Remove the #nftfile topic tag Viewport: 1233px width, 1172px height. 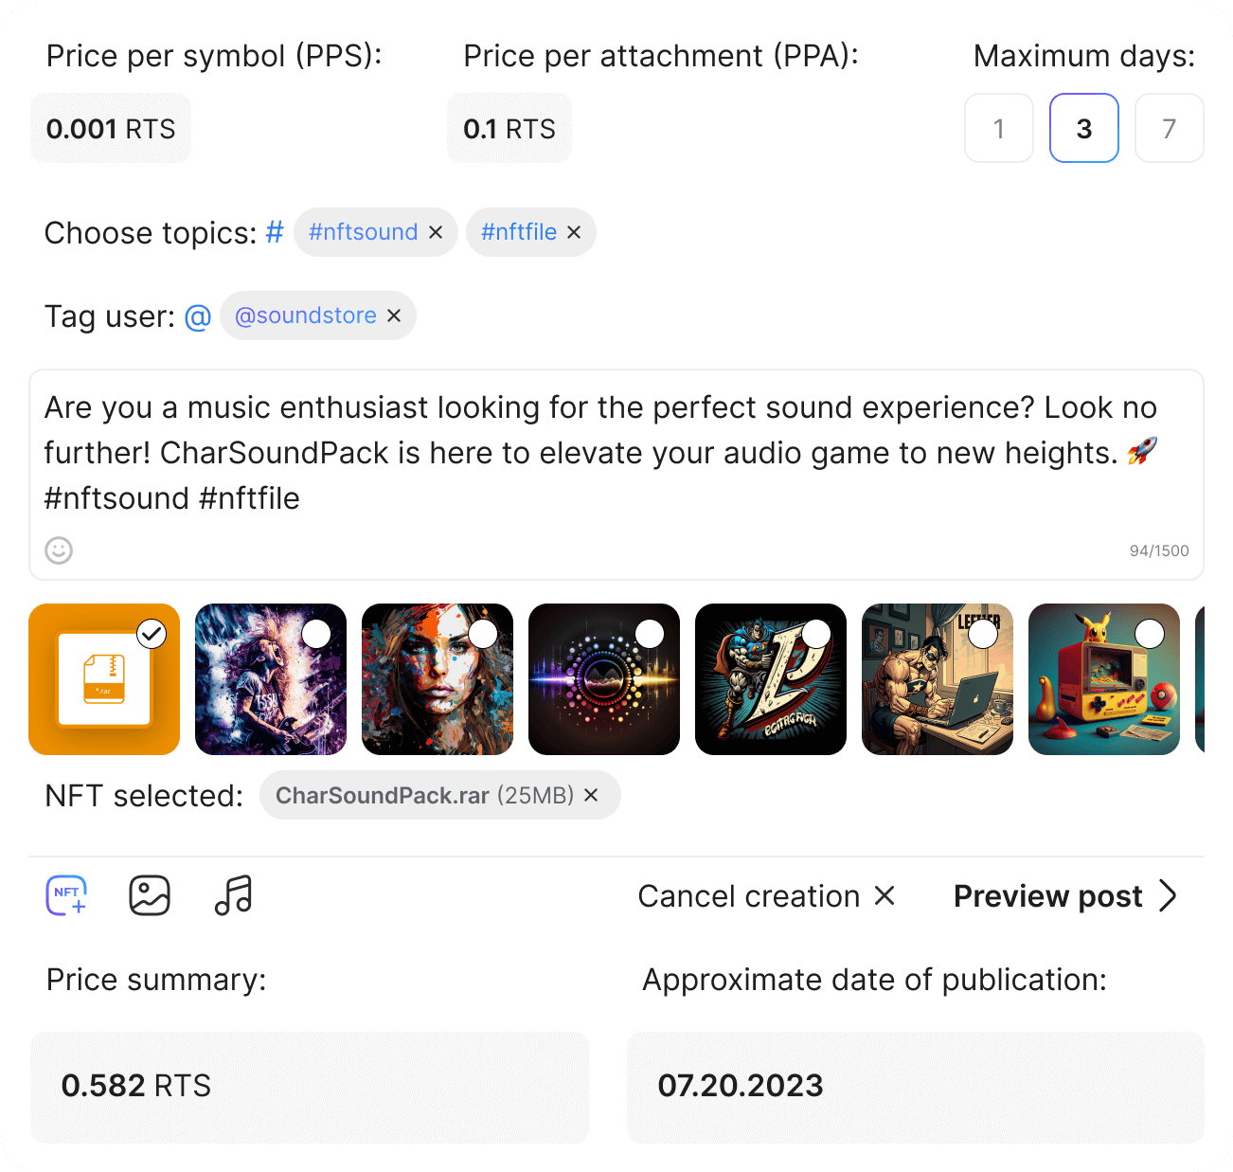(574, 232)
